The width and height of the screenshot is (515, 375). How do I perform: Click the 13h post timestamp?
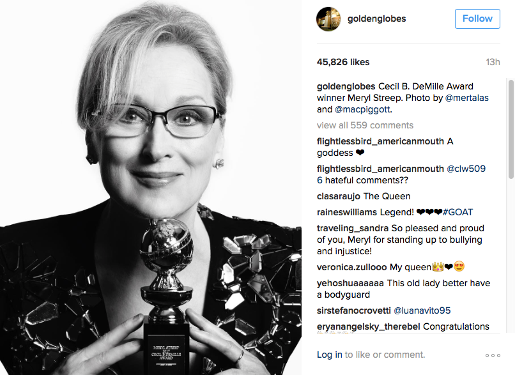493,62
